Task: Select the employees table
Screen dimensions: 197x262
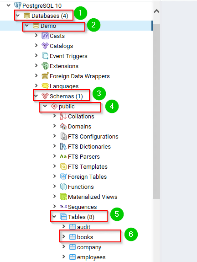Action: [91, 257]
